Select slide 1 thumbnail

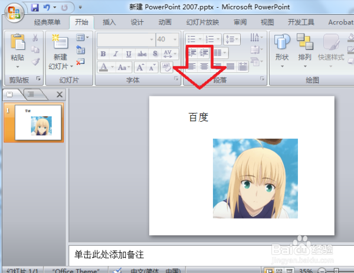tap(38, 122)
